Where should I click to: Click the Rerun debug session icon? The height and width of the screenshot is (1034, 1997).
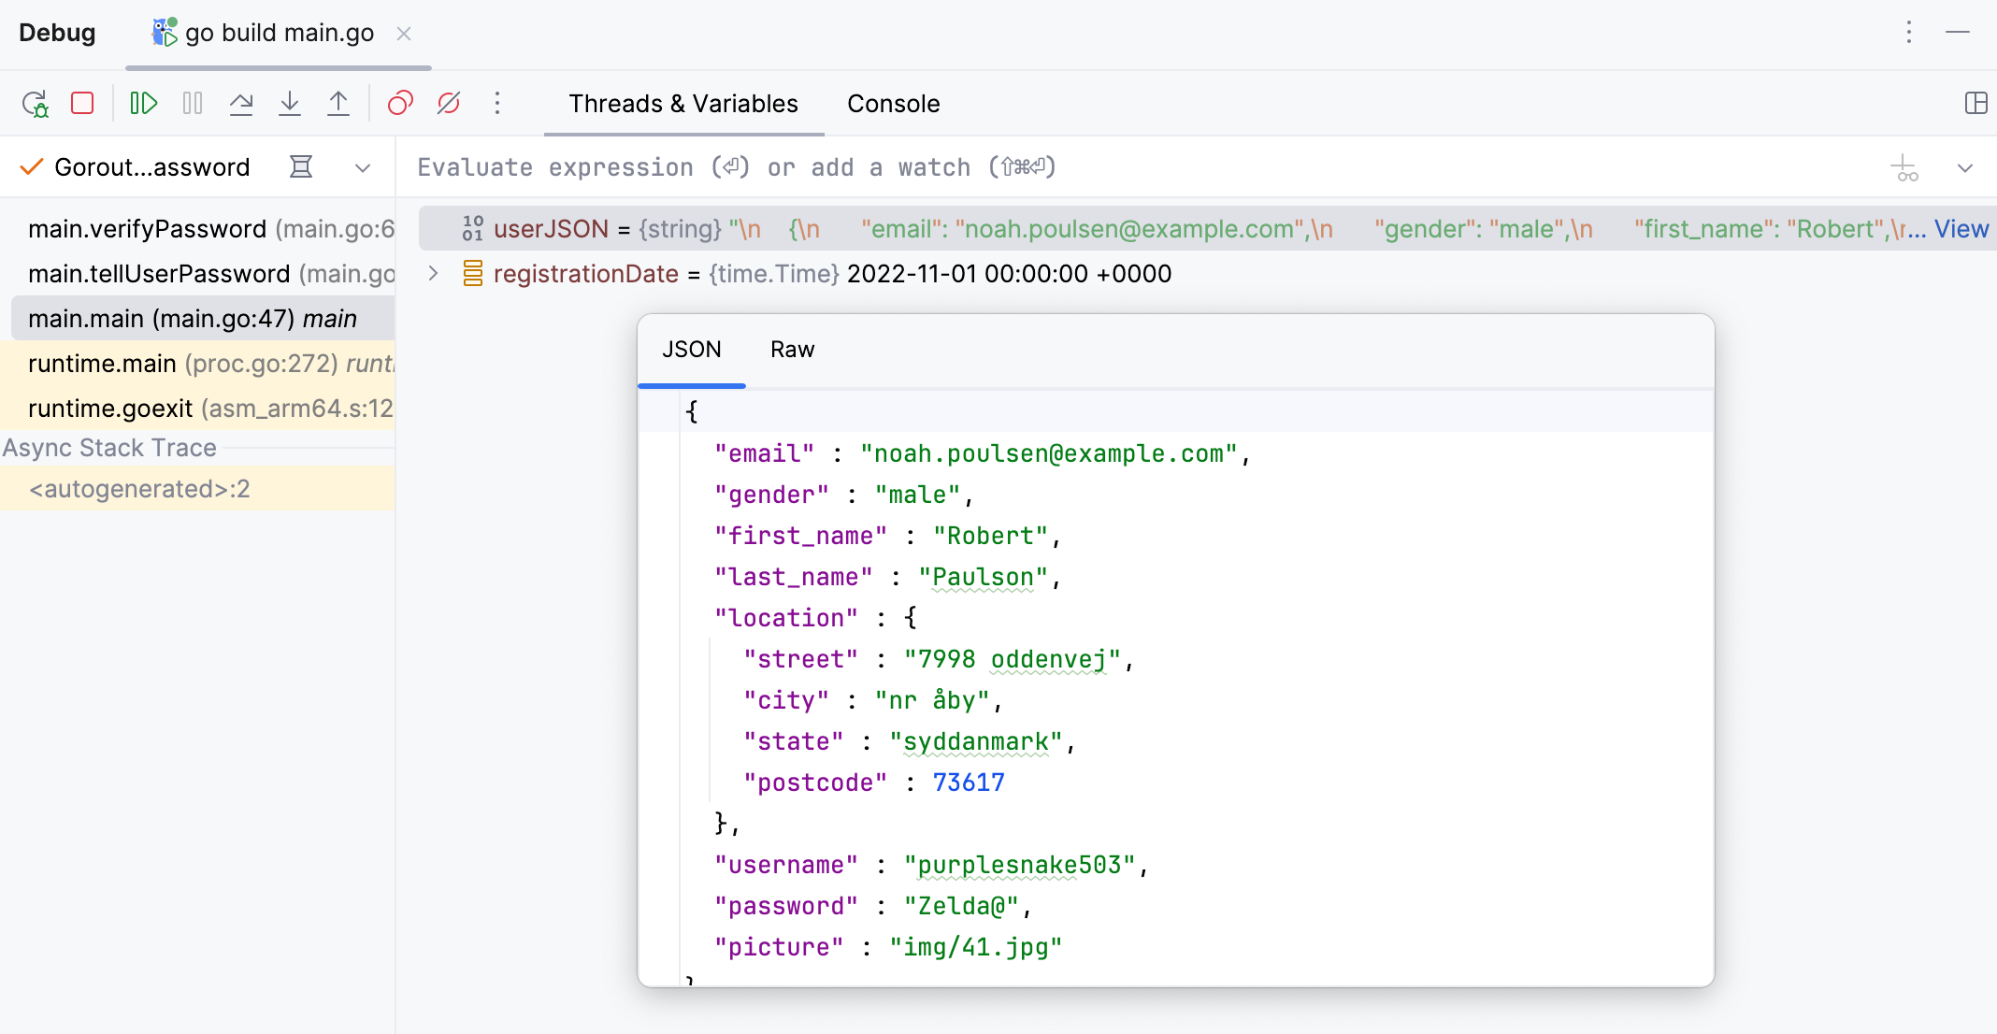click(x=36, y=104)
